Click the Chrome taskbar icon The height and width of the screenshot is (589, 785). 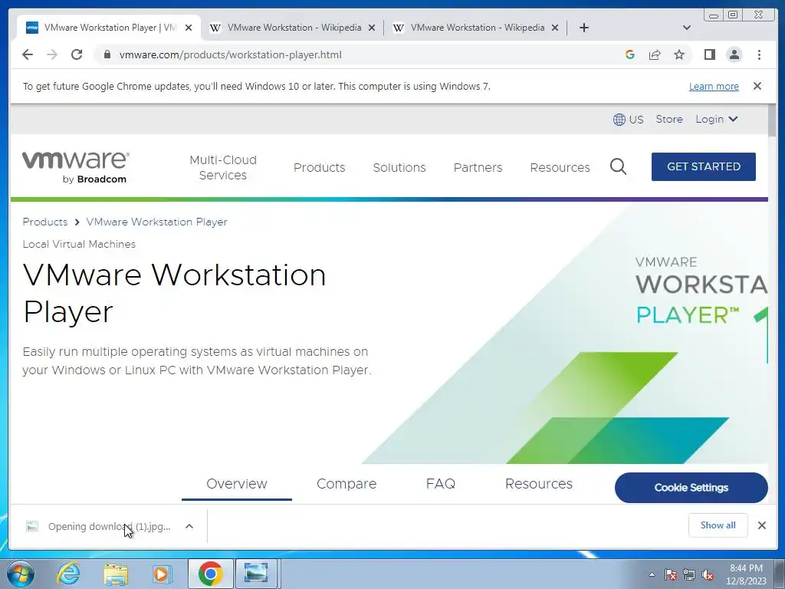click(210, 574)
